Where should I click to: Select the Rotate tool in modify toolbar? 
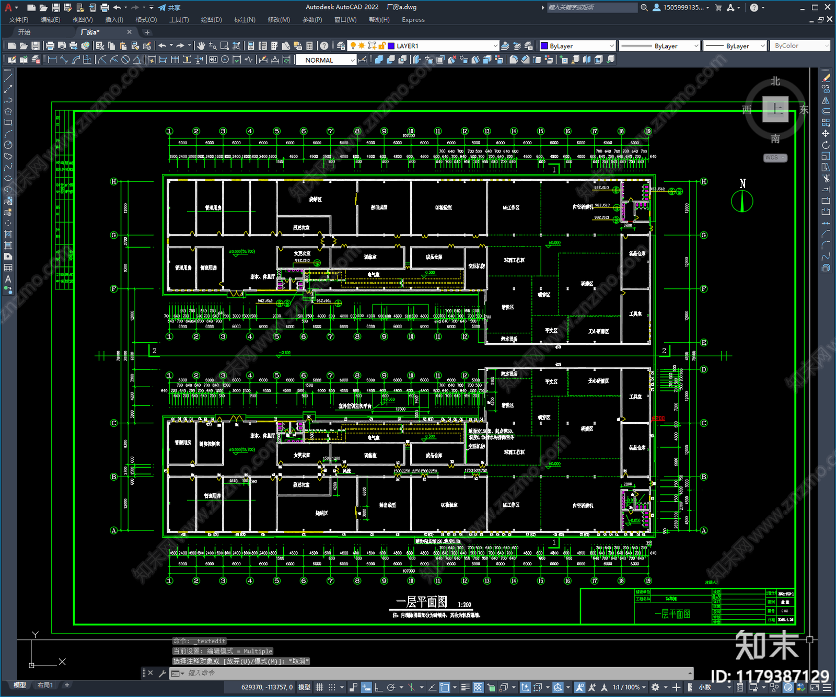tap(826, 145)
